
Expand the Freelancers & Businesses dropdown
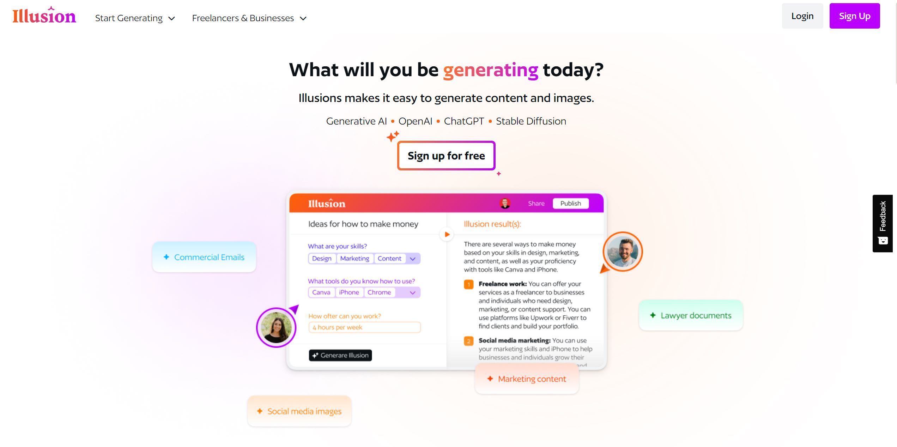click(x=249, y=18)
